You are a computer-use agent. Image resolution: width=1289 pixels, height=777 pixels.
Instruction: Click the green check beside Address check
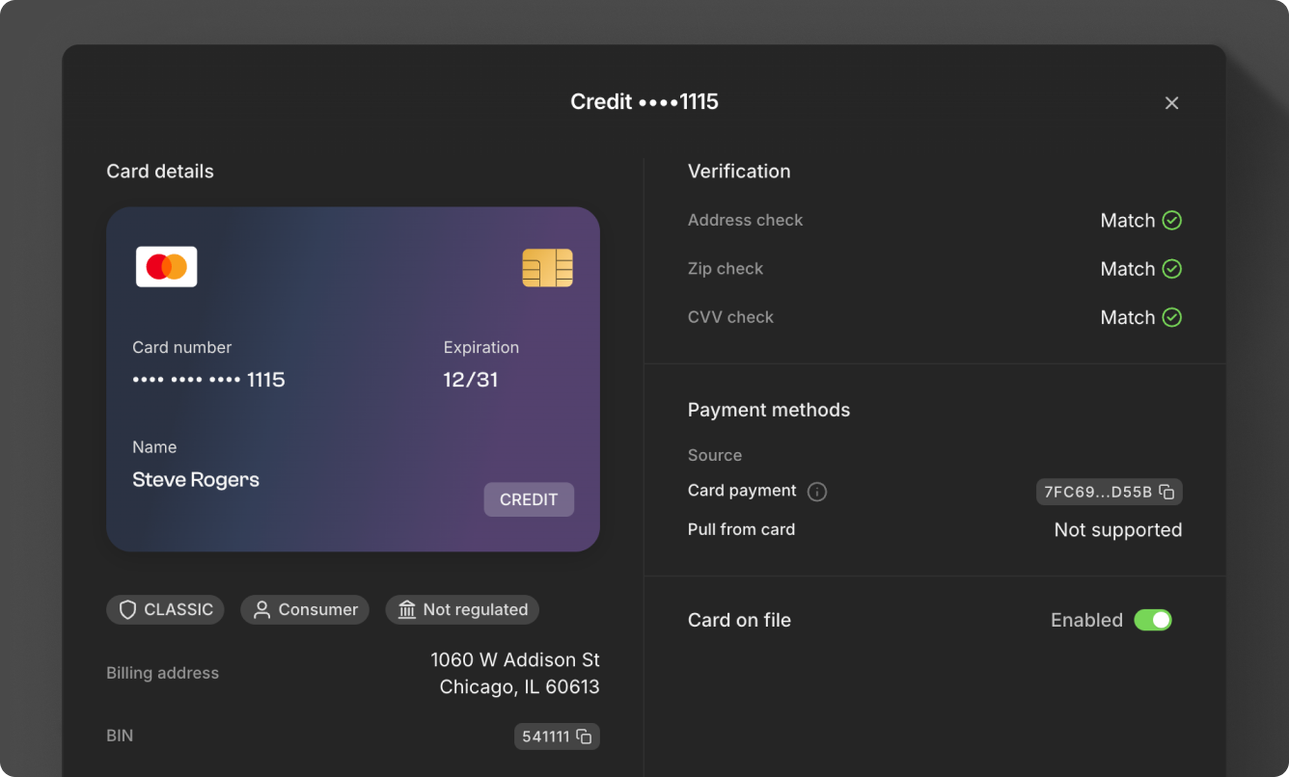(1170, 220)
